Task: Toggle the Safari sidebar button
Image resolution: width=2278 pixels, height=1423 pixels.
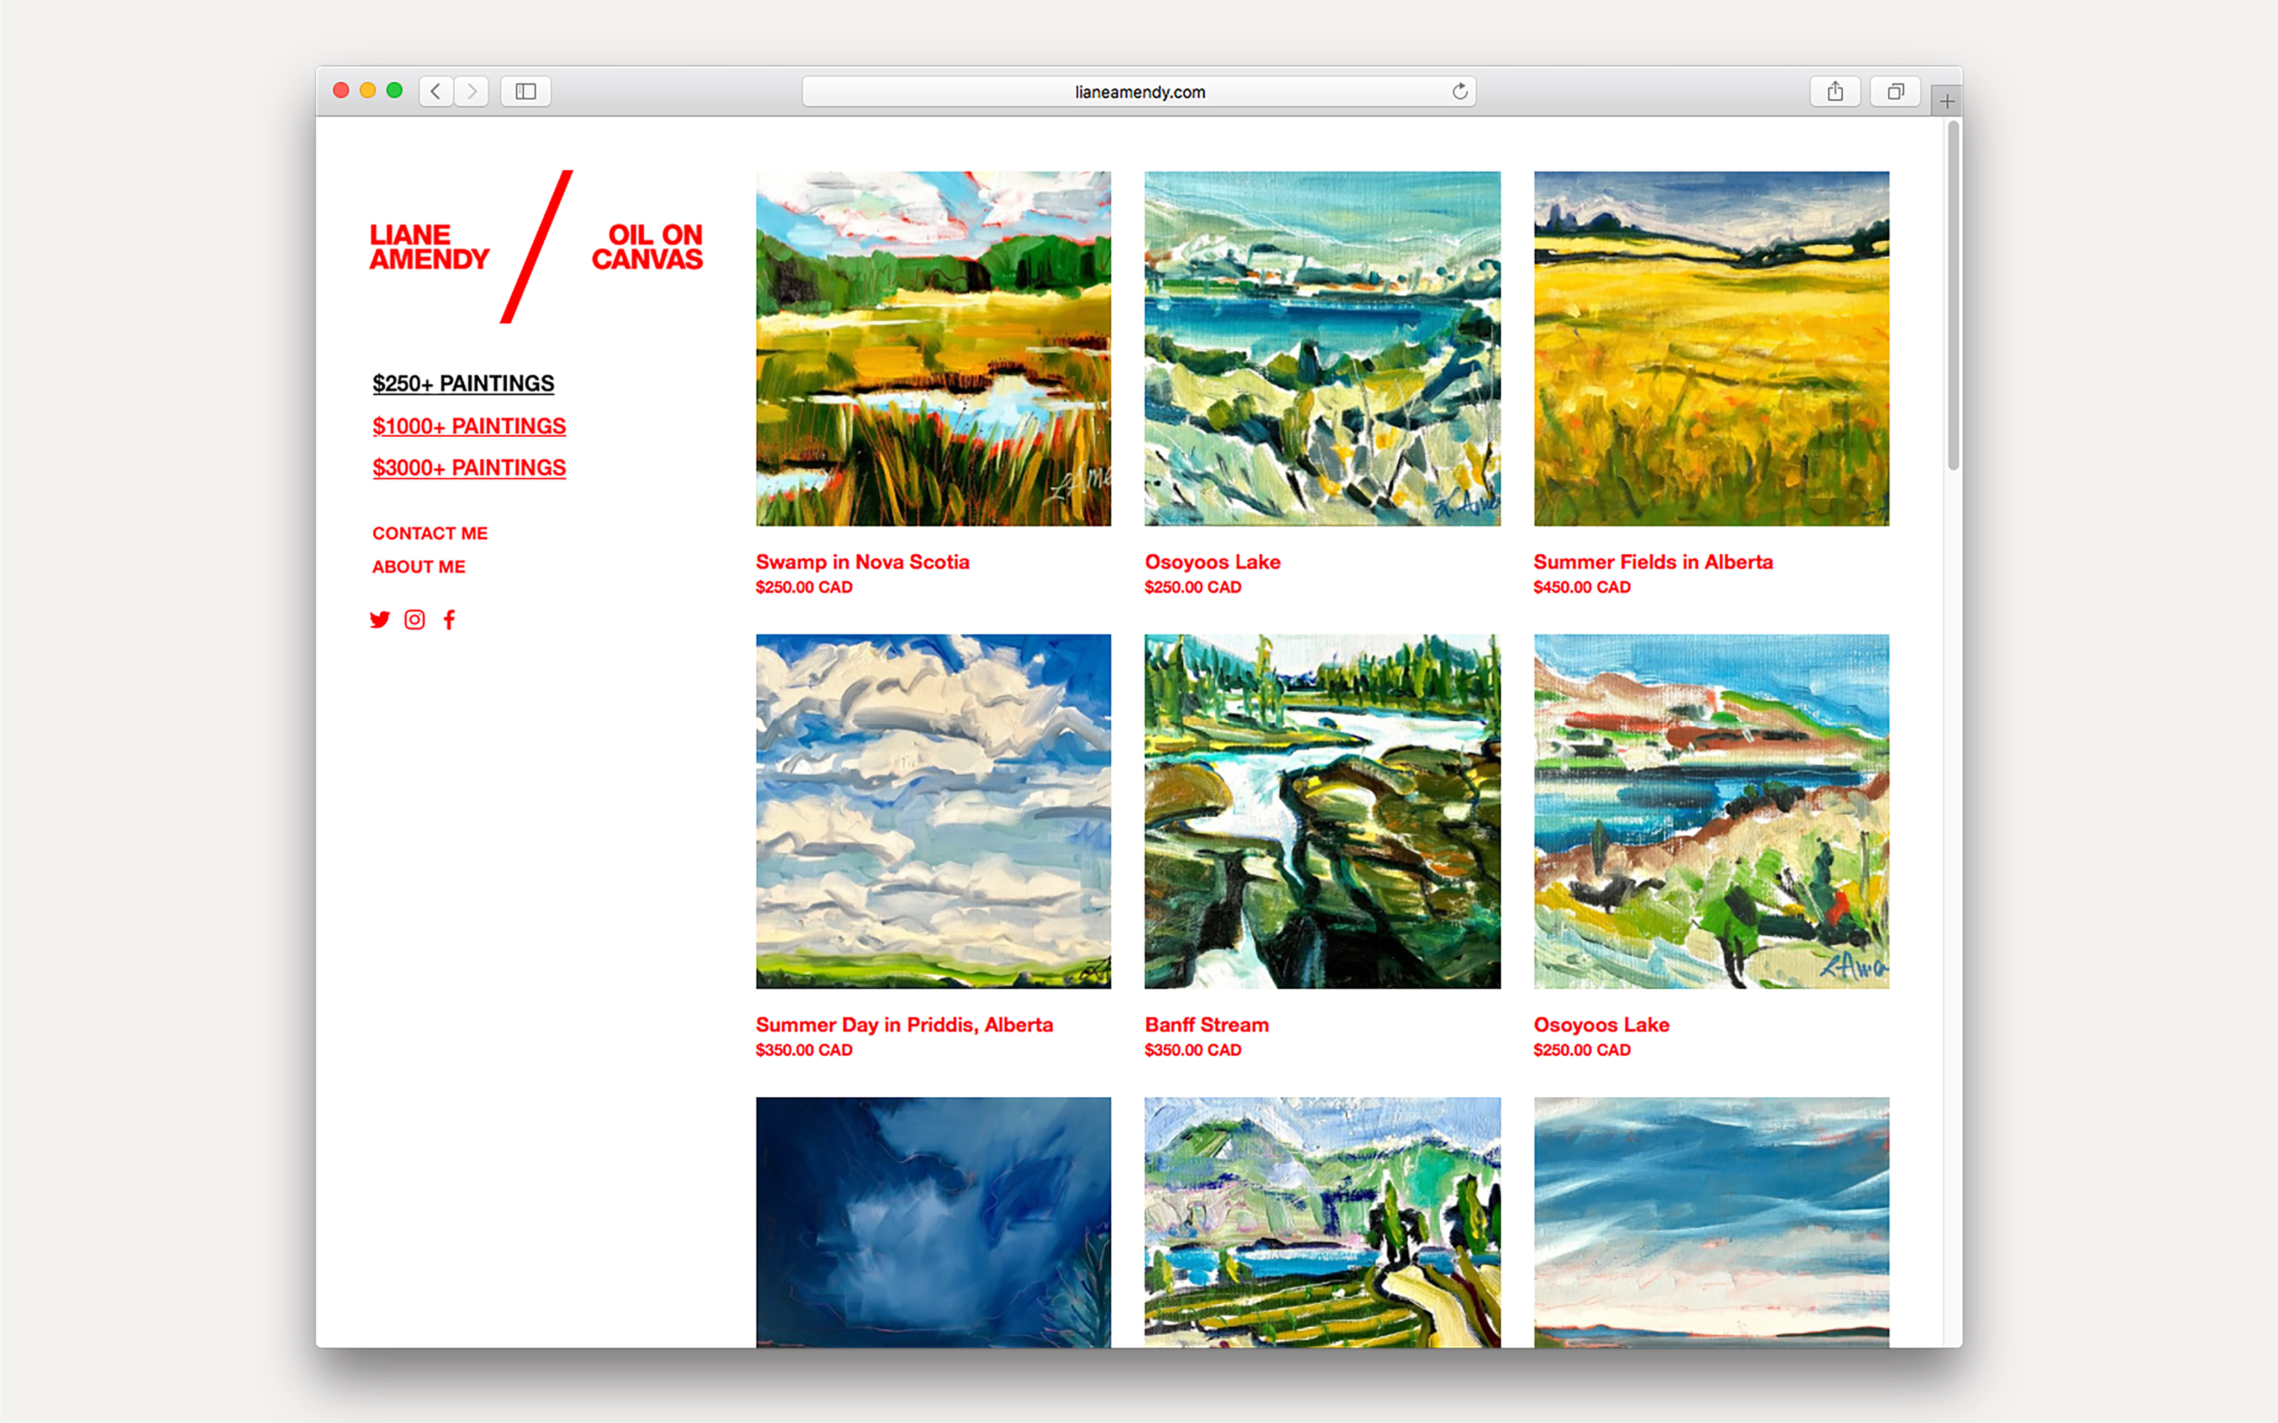Action: (525, 91)
